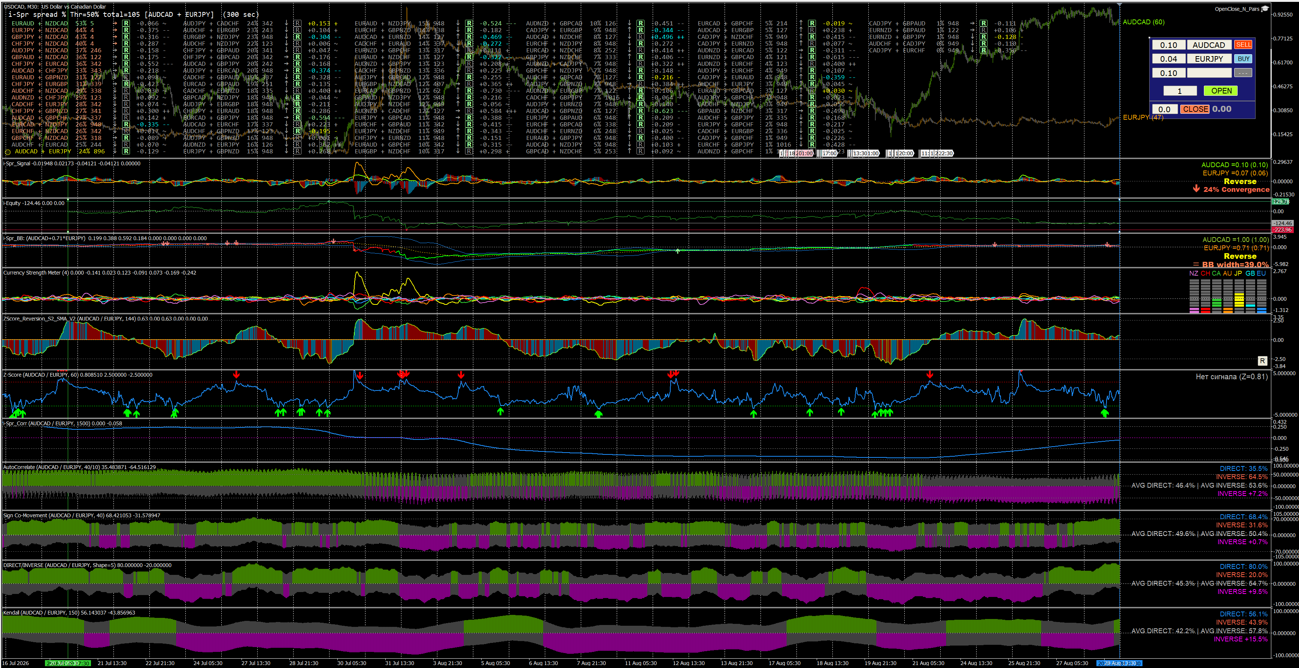This screenshot has width=1299, height=668.
Task: Click the OpenClose_N_Pairs expert cap icon
Action: pyautogui.click(x=1265, y=9)
